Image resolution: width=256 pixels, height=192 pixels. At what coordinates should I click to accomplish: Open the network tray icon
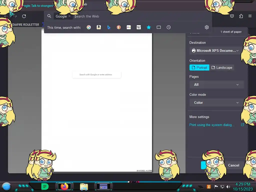[x=222, y=186]
